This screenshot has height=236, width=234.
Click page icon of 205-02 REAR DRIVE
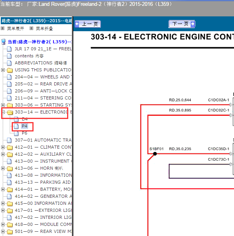tap(9, 84)
